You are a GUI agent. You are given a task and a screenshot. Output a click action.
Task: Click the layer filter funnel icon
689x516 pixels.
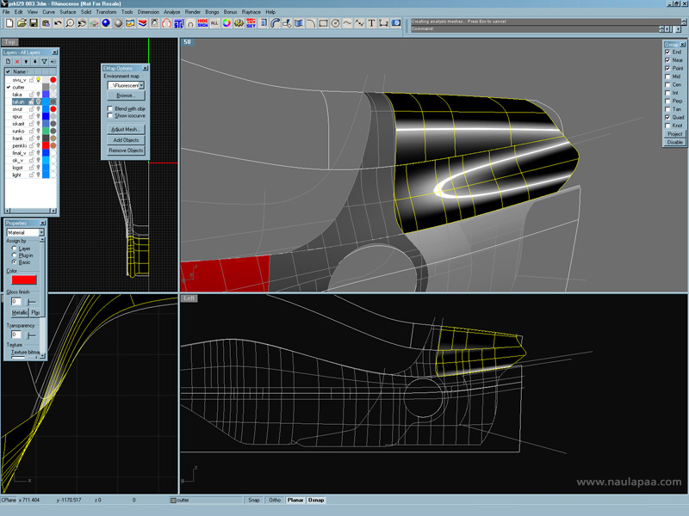tap(44, 62)
